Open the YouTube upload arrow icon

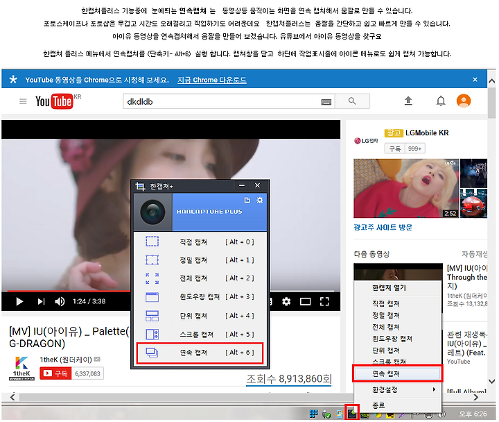(x=408, y=101)
